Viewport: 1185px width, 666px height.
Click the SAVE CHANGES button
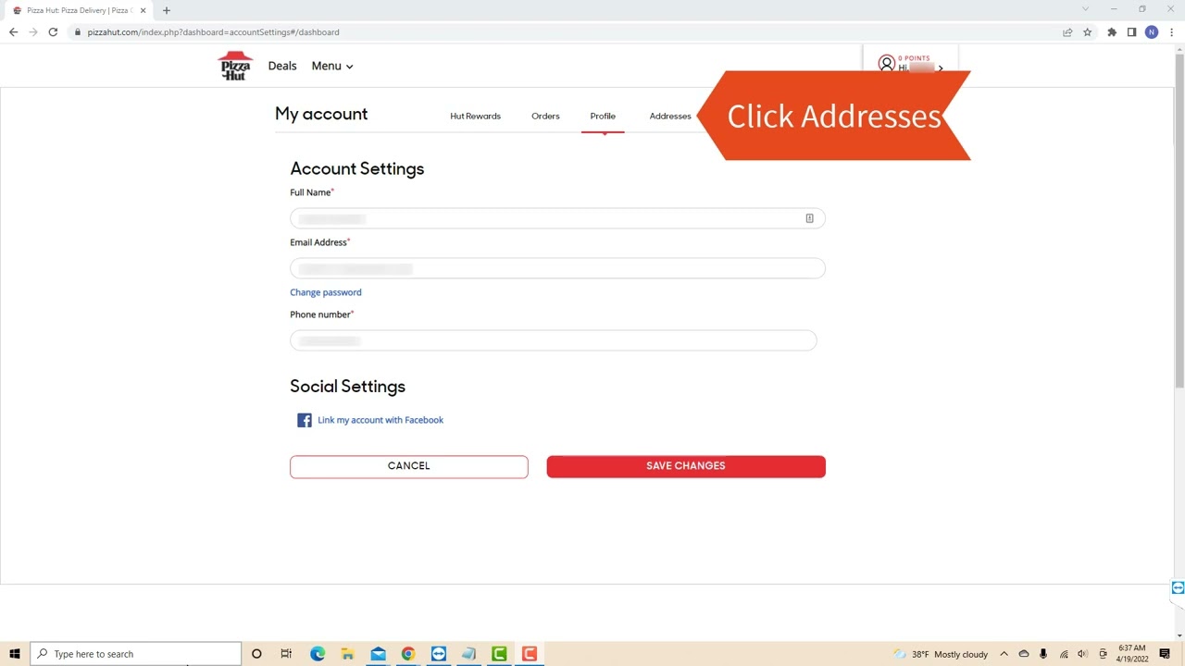coord(686,466)
